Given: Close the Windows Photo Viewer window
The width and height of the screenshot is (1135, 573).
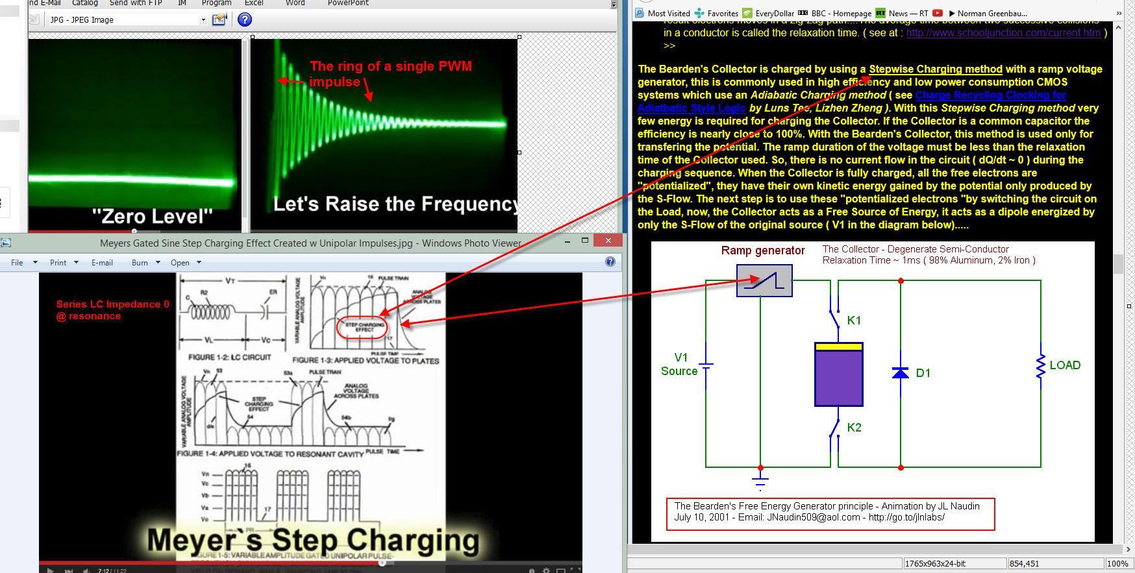Looking at the screenshot, I should [608, 241].
